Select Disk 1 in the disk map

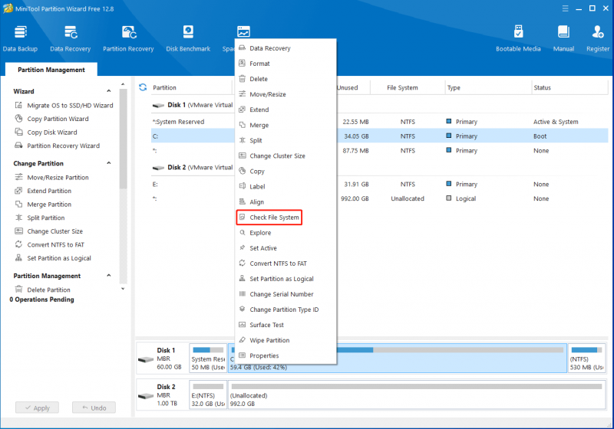point(162,359)
